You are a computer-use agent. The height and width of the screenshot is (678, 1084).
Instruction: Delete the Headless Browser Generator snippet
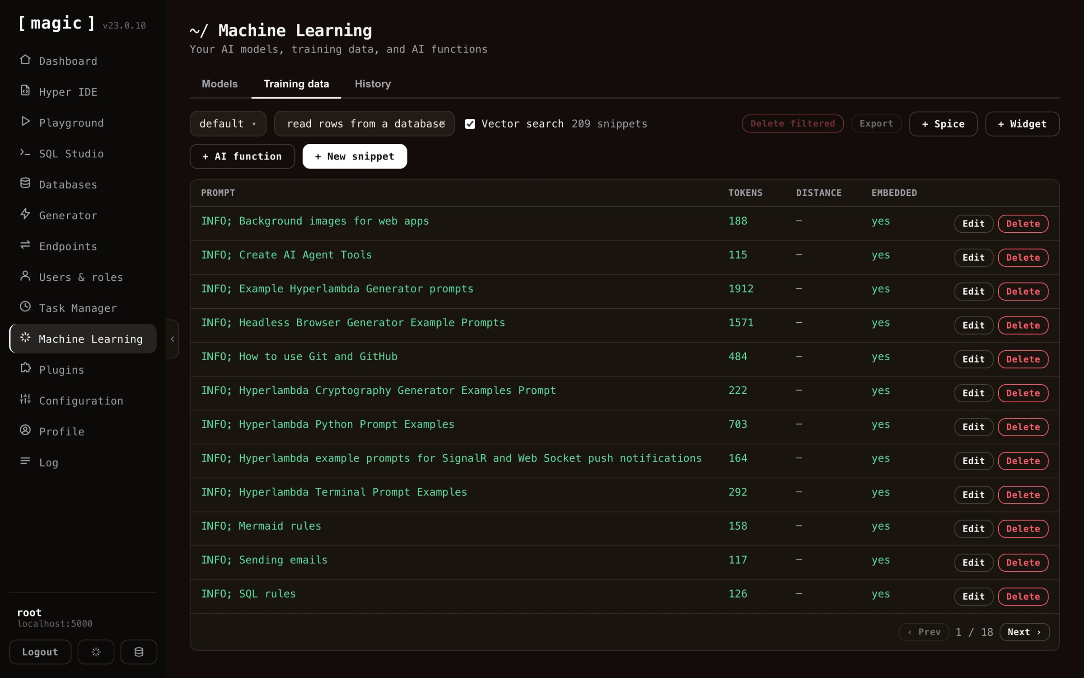pyautogui.click(x=1023, y=325)
